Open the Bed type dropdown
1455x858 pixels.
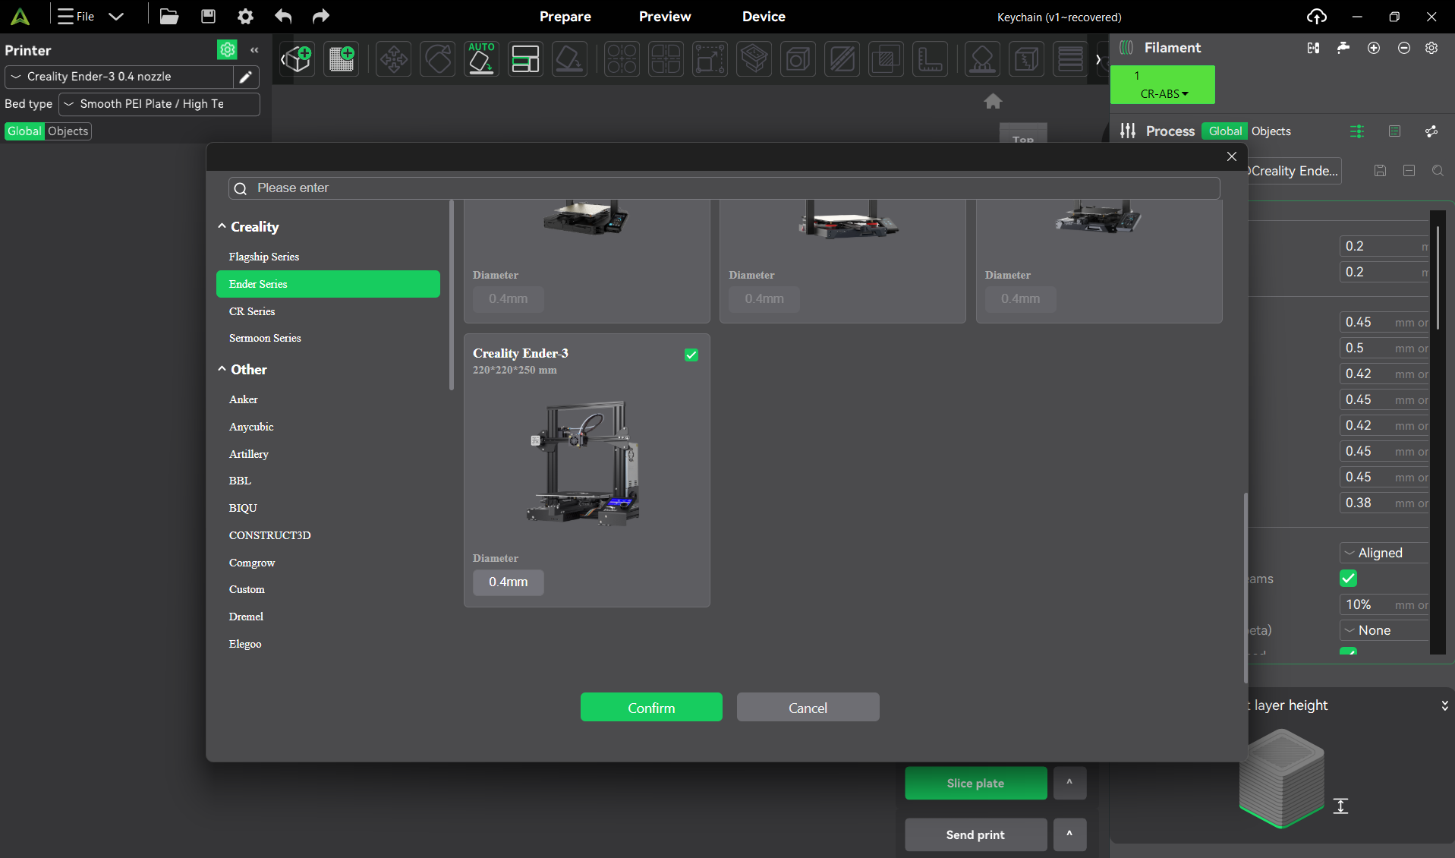click(x=159, y=104)
